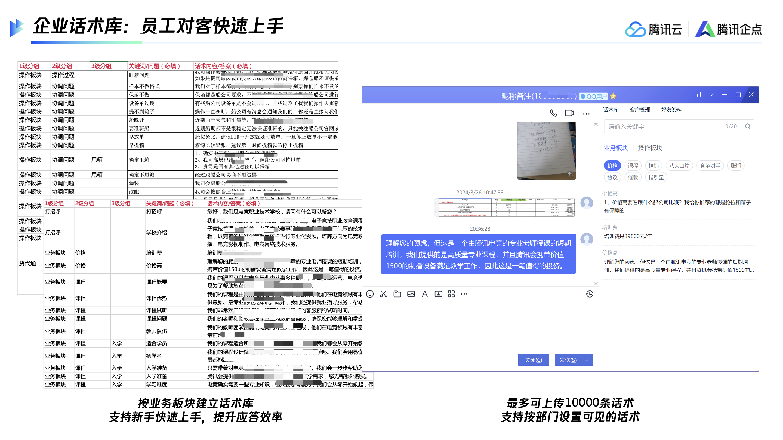Screen dimensions: 783x440
Task: Click the blue sent message bubble
Action: [x=478, y=254]
